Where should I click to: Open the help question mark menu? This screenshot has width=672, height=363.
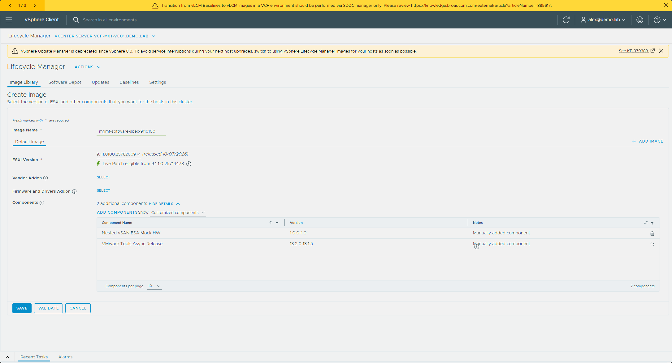click(x=660, y=20)
